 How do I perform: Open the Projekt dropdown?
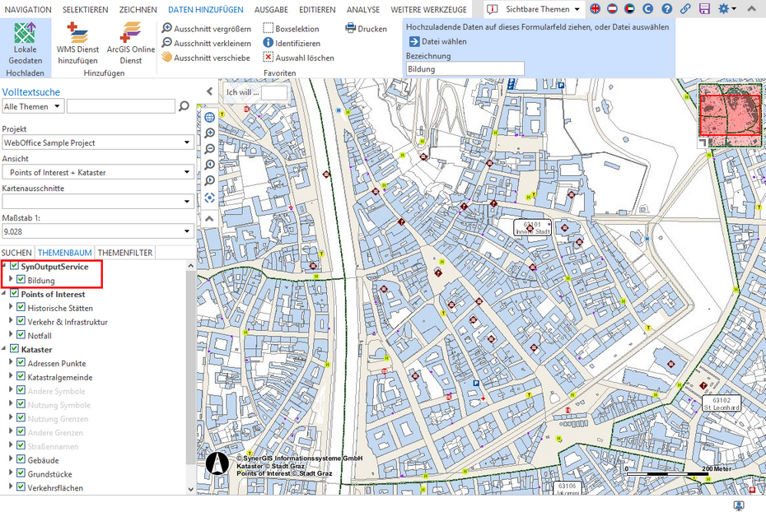pos(187,142)
